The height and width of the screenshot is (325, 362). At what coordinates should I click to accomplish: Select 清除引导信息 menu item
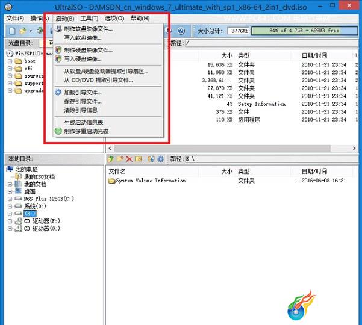tap(108, 110)
